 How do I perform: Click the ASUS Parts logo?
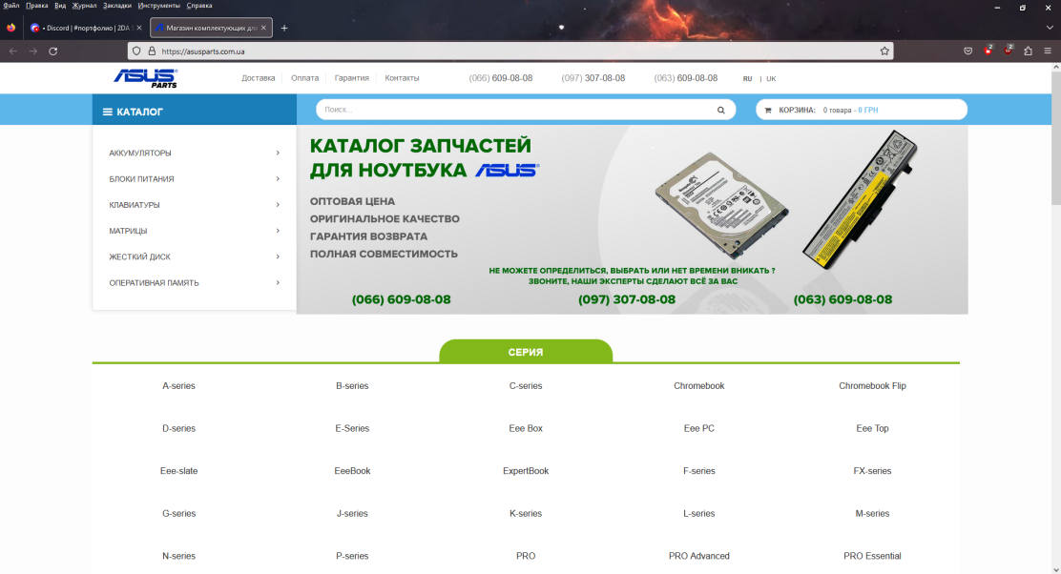coord(145,78)
